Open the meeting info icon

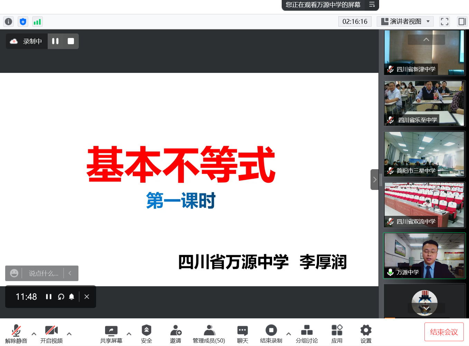click(x=8, y=22)
